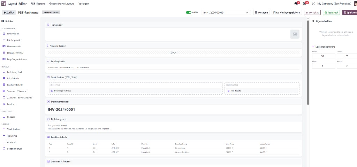The width and height of the screenshot is (357, 167).
Task: Click the Gesamtpreis column header
Action: 265,144
